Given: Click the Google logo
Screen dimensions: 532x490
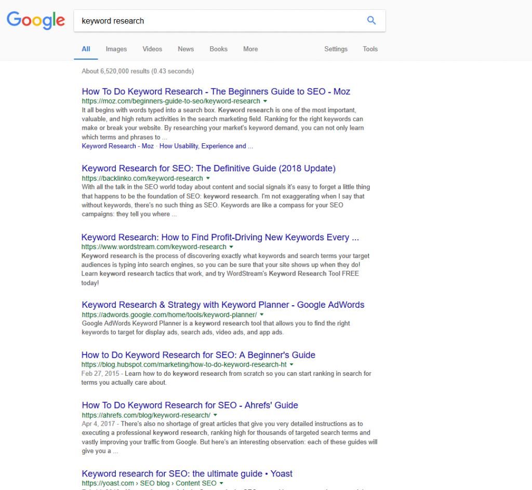Looking at the screenshot, I should (x=35, y=21).
